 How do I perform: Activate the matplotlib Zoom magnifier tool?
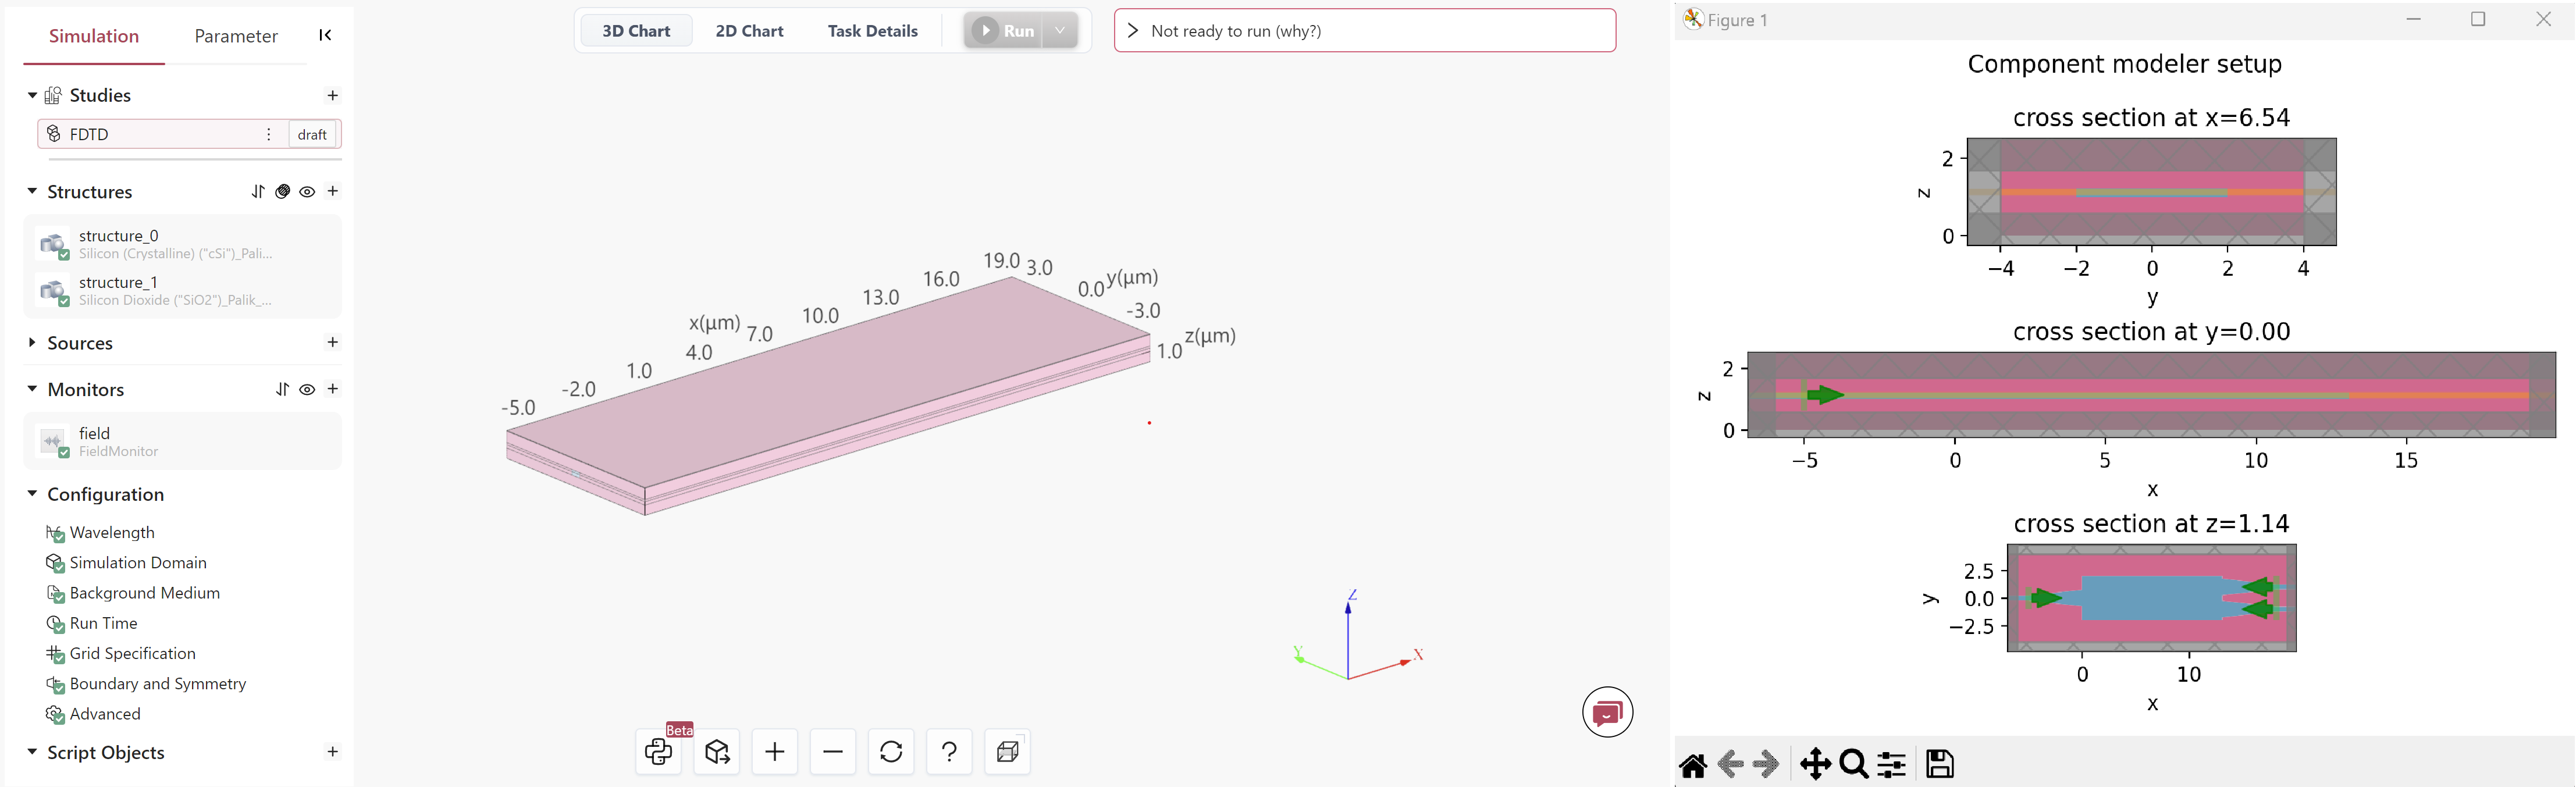tap(1853, 765)
